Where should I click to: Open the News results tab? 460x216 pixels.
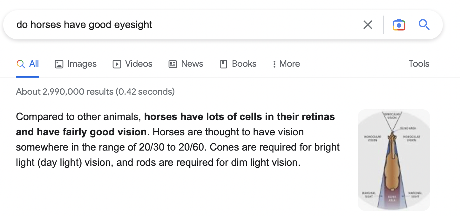coord(186,64)
